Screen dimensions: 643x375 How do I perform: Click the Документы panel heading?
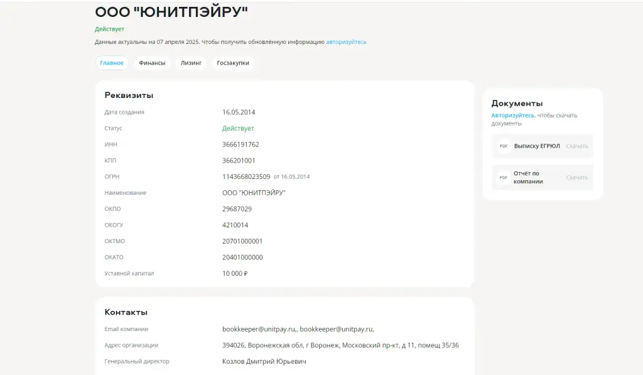pos(517,104)
